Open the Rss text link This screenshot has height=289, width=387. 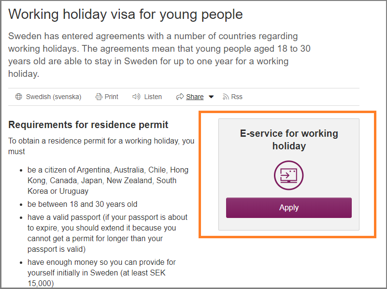237,97
